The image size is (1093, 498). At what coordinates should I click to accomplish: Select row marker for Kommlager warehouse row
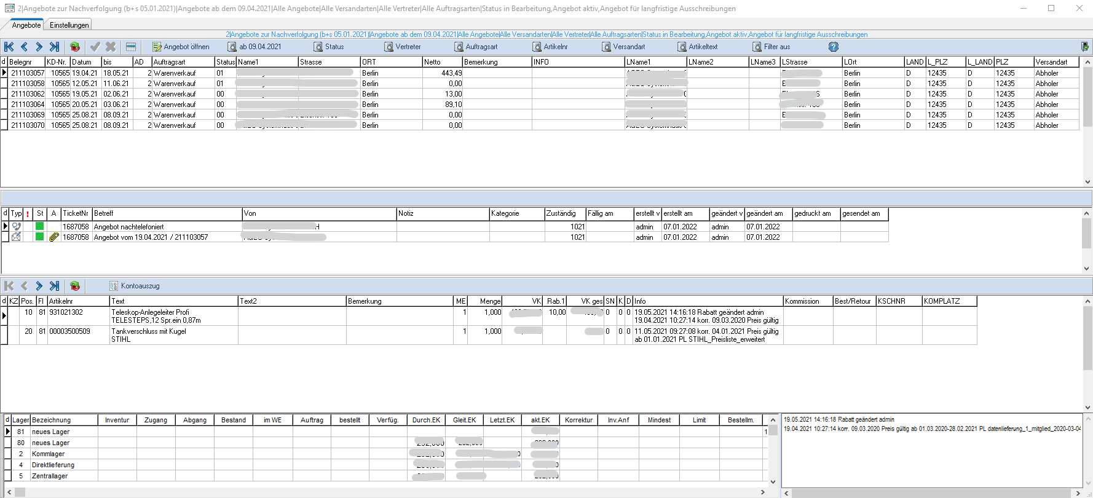click(7, 454)
